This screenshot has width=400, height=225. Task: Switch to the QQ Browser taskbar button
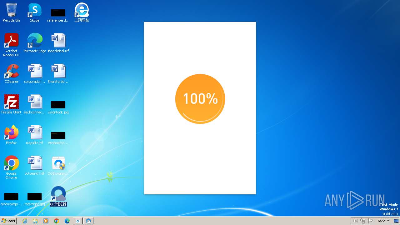(88, 221)
